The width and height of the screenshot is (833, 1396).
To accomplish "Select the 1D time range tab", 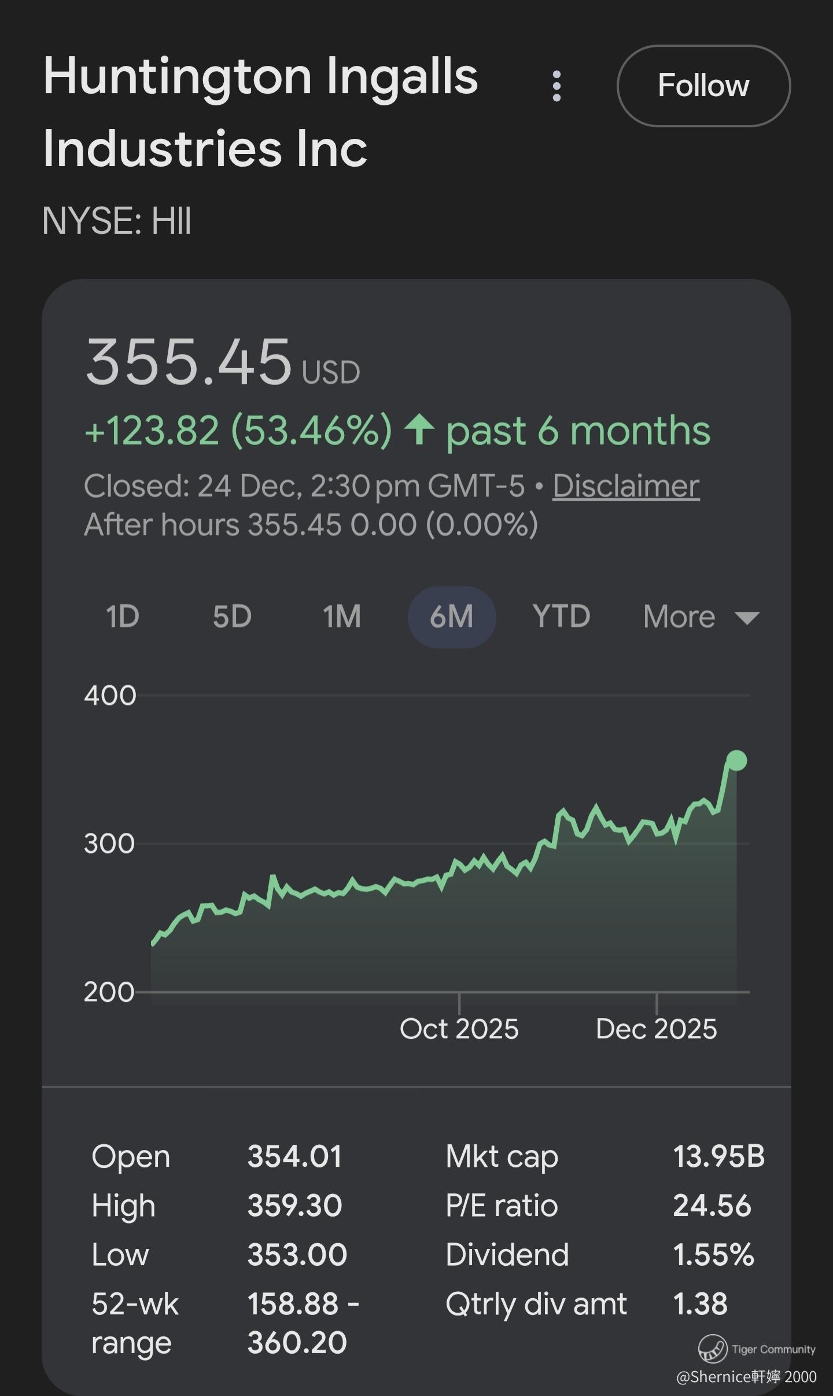I will pyautogui.click(x=123, y=616).
